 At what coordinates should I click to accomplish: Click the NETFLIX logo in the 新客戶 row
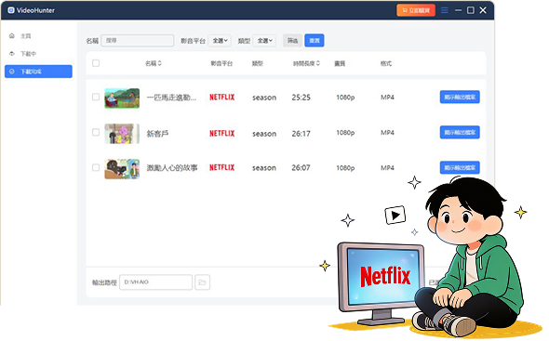tap(222, 133)
